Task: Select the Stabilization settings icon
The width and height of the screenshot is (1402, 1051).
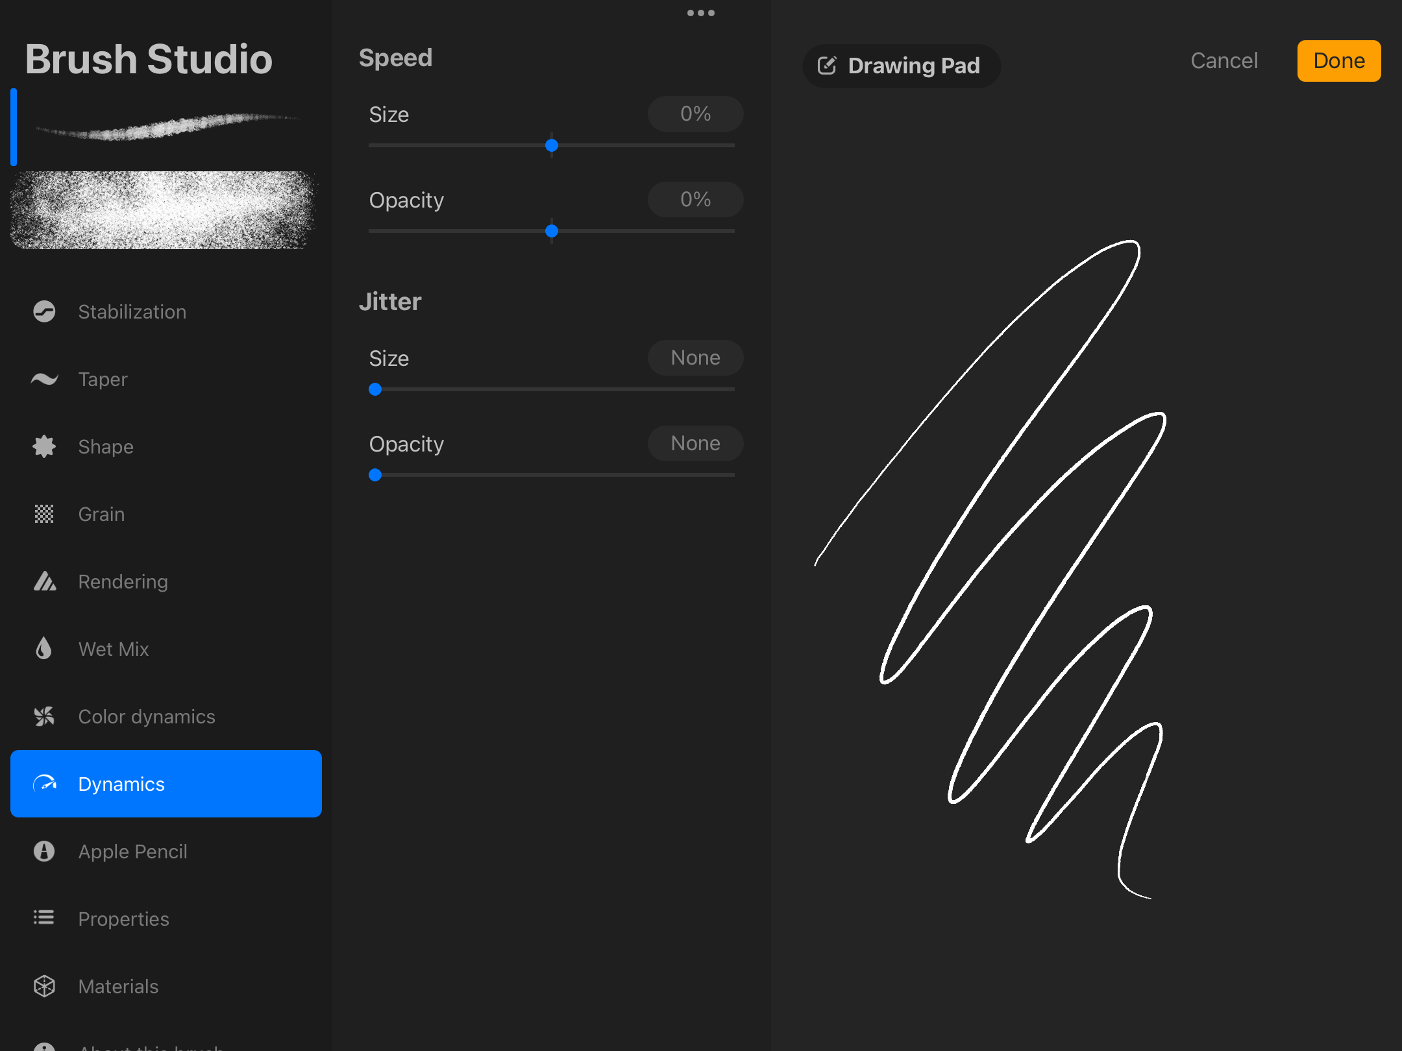Action: click(44, 311)
